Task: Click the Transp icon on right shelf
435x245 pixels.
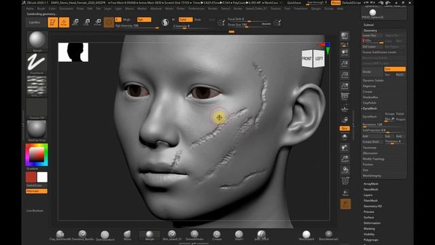Action: pyautogui.click(x=345, y=193)
